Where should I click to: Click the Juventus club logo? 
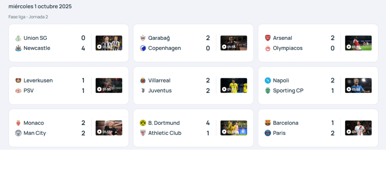tap(143, 91)
